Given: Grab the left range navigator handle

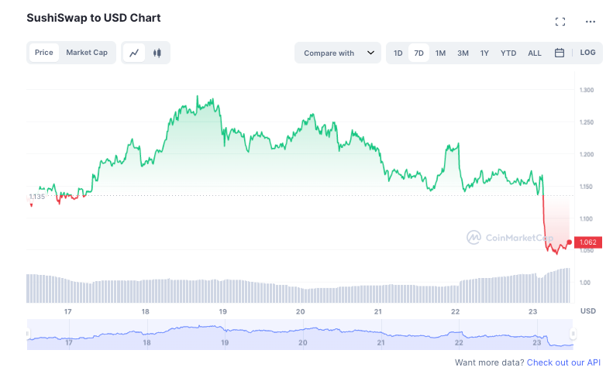Looking at the screenshot, I should click(28, 334).
